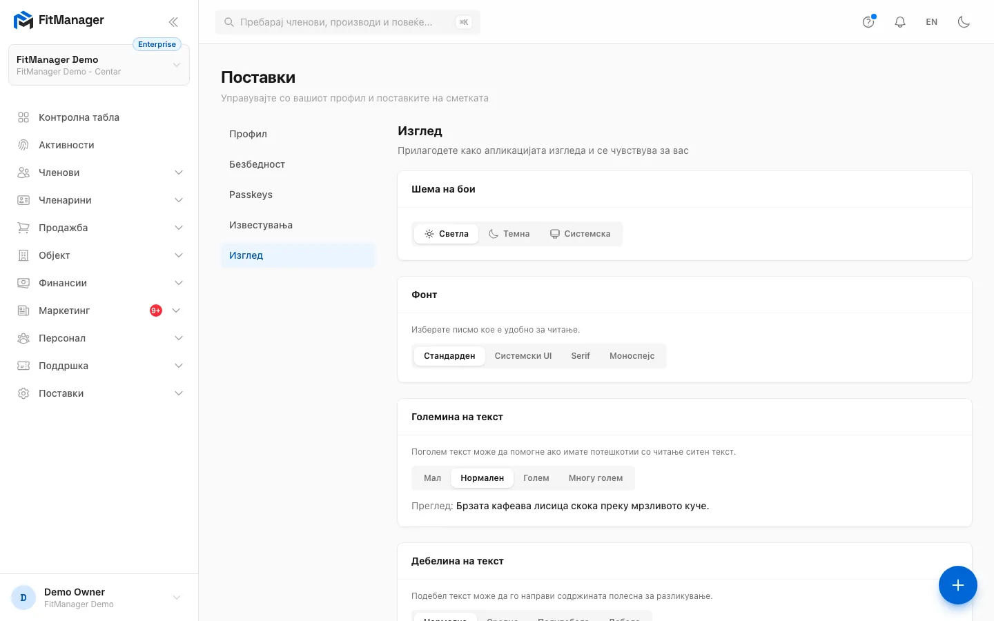
Task: Select the Системска color theme
Action: click(580, 234)
